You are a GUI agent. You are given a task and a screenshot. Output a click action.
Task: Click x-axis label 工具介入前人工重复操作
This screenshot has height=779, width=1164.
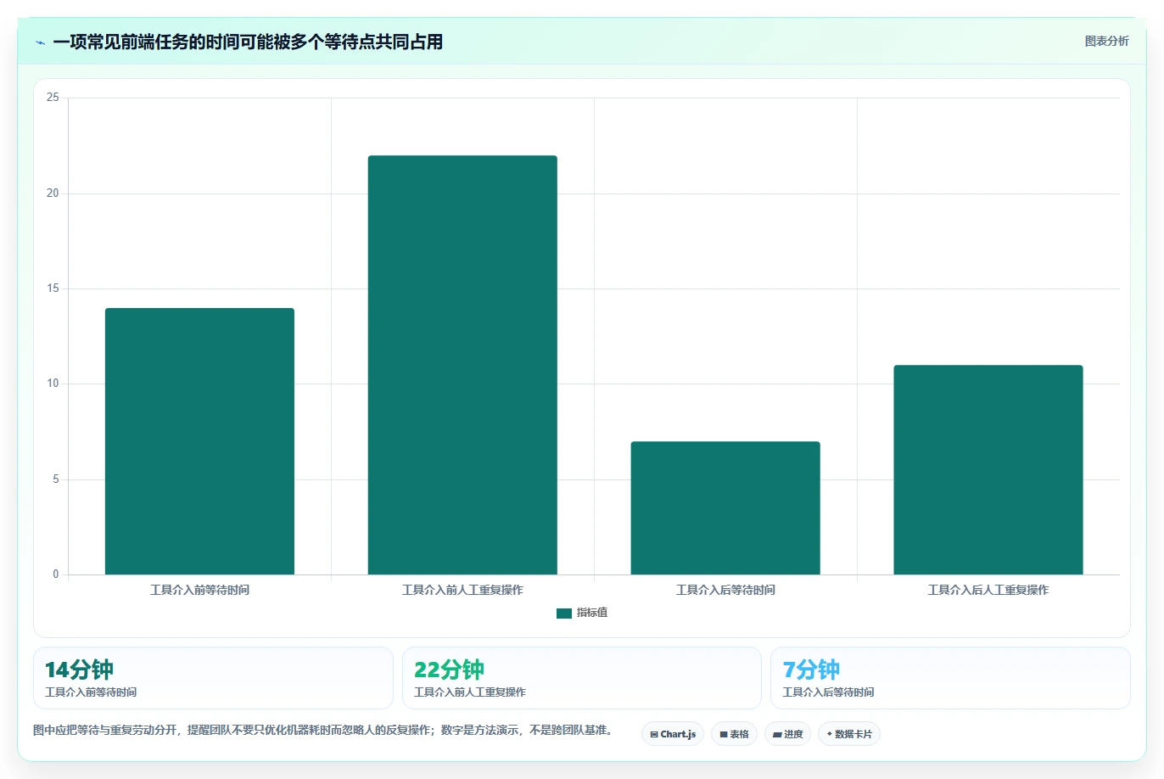click(x=462, y=590)
